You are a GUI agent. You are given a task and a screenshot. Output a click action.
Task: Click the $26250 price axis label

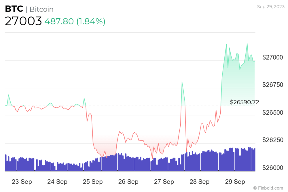point(272,140)
